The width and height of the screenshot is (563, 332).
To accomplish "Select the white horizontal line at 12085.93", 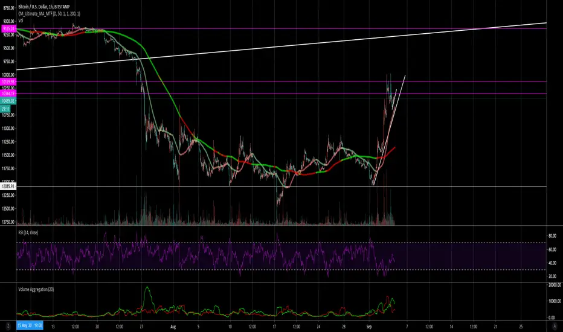I will click(281, 187).
